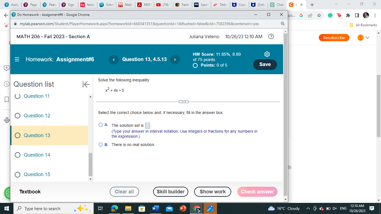Open the taskbar clock and date

click(x=357, y=208)
